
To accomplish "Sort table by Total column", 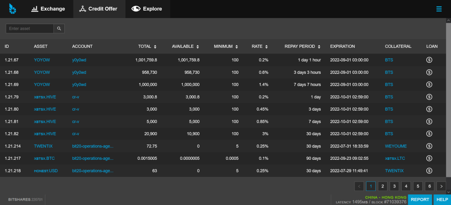I will pyautogui.click(x=147, y=47).
